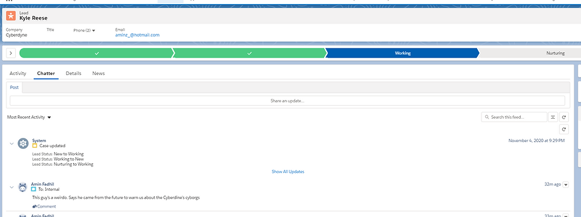
Task: Collapse the System case updated post
Action: click(12, 144)
